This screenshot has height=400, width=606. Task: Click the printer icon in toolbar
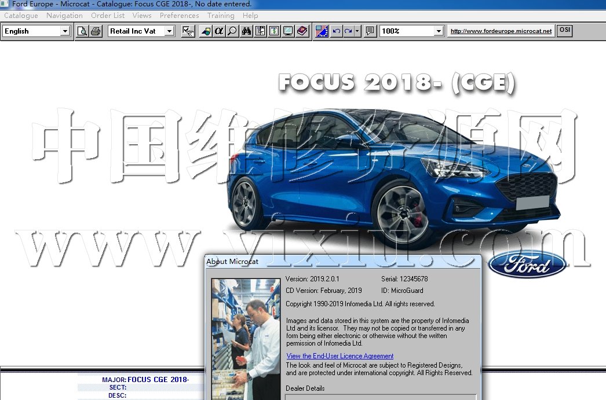(96, 31)
